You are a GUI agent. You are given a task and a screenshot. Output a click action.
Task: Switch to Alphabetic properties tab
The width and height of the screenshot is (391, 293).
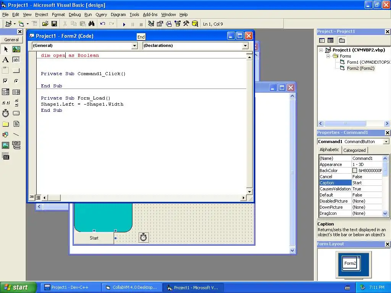[x=329, y=150]
